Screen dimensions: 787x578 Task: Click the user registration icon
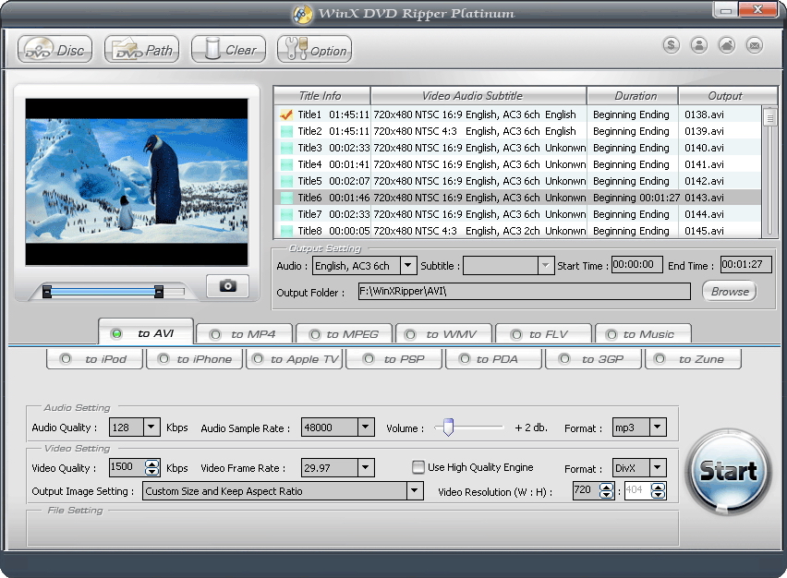point(699,45)
